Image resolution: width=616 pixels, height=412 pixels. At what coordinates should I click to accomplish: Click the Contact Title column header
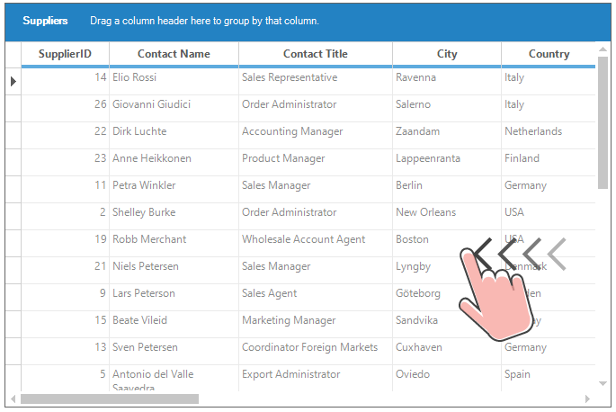tap(316, 54)
